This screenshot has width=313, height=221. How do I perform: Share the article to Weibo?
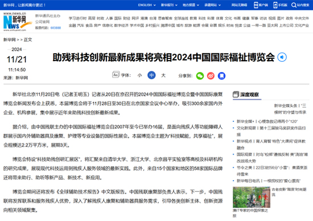pos(211,76)
